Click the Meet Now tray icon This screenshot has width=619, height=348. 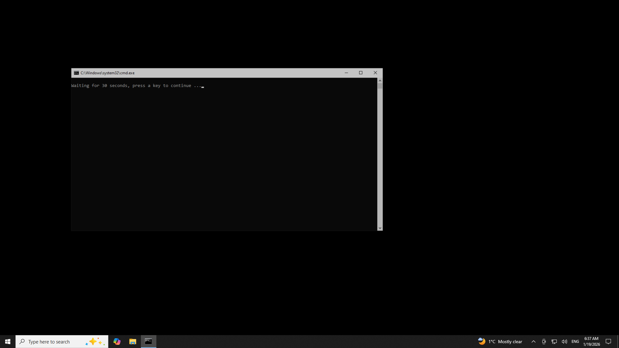coord(544,342)
